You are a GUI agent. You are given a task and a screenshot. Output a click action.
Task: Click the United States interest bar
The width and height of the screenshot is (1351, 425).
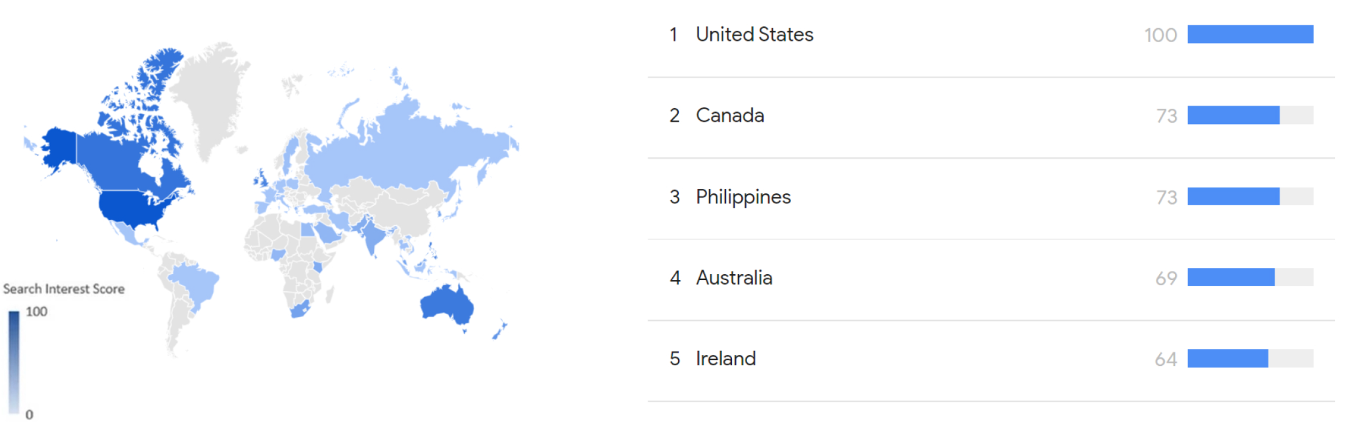pos(1250,35)
